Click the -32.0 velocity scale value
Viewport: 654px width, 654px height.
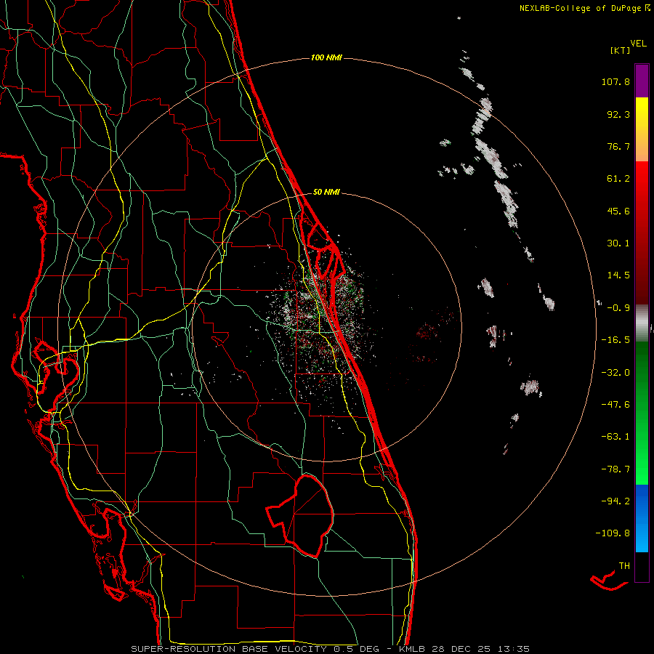click(x=615, y=373)
